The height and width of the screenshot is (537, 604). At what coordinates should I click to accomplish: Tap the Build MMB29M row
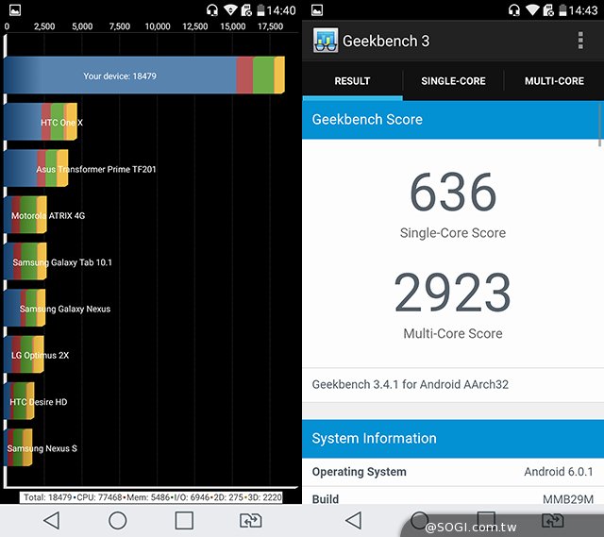point(453,496)
